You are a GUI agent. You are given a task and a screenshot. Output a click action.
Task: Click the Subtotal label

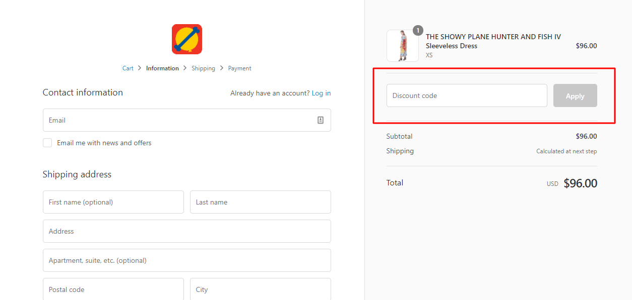click(x=399, y=136)
